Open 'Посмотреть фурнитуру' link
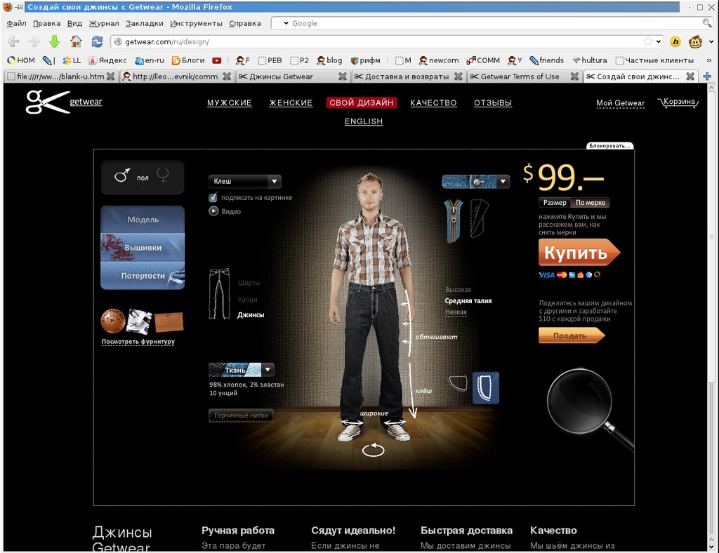Image resolution: width=719 pixels, height=553 pixels. pyautogui.click(x=138, y=341)
